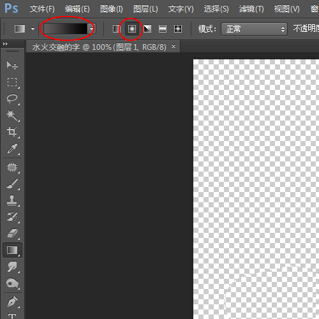The width and height of the screenshot is (319, 319).
Task: Open the 图像(I) menu
Action: [x=112, y=9]
